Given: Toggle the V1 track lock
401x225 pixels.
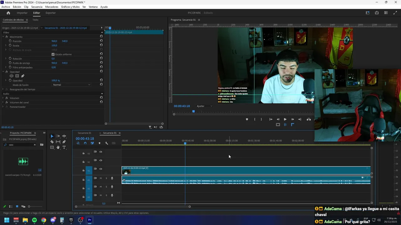Looking at the screenshot, I should (x=83, y=170).
